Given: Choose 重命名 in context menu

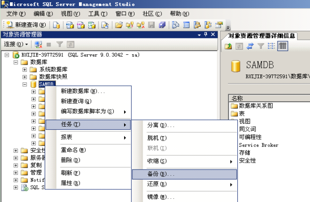Looking at the screenshot, I should [88, 150].
